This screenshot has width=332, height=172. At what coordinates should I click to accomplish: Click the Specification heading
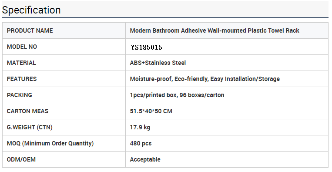(x=31, y=10)
